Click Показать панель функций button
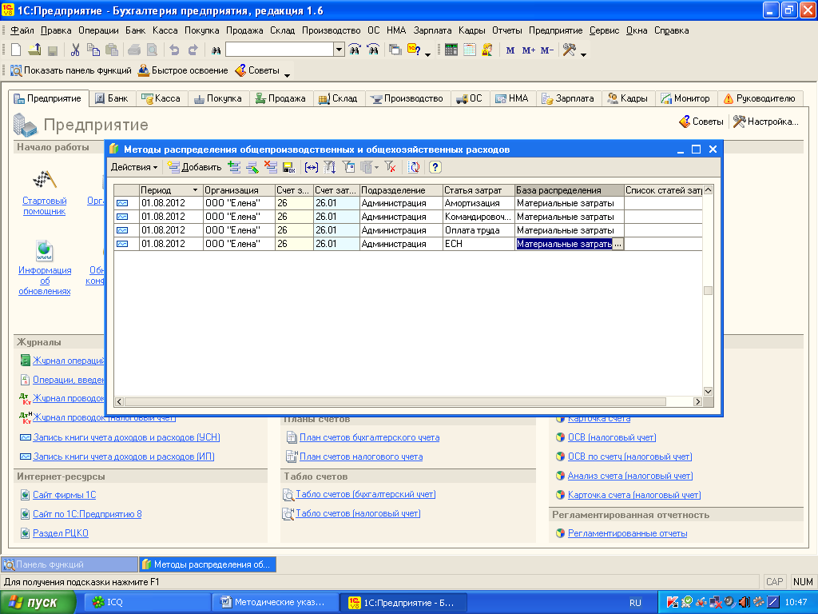This screenshot has width=818, height=614. coord(71,70)
